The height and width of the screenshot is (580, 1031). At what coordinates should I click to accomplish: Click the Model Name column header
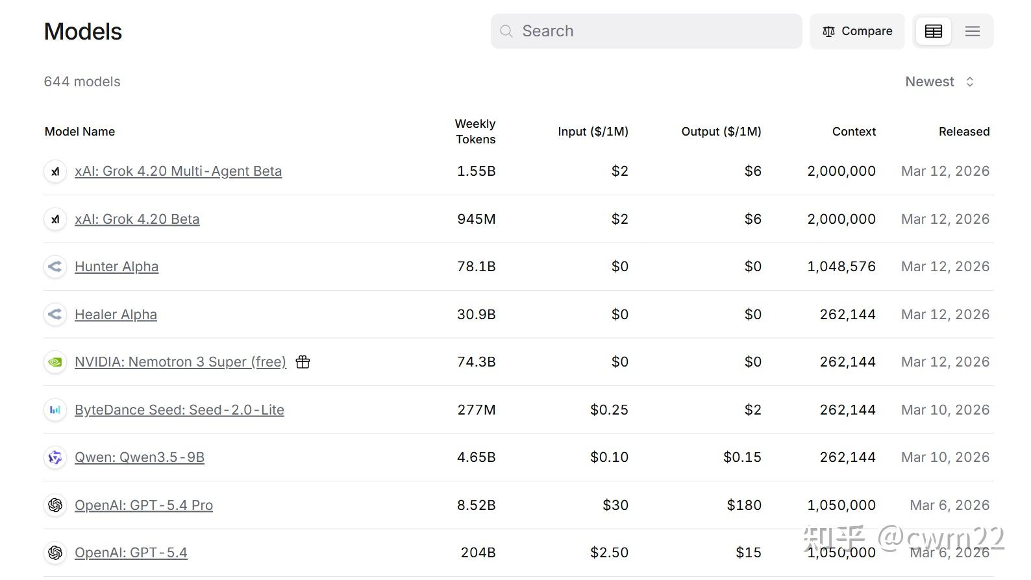tap(80, 132)
